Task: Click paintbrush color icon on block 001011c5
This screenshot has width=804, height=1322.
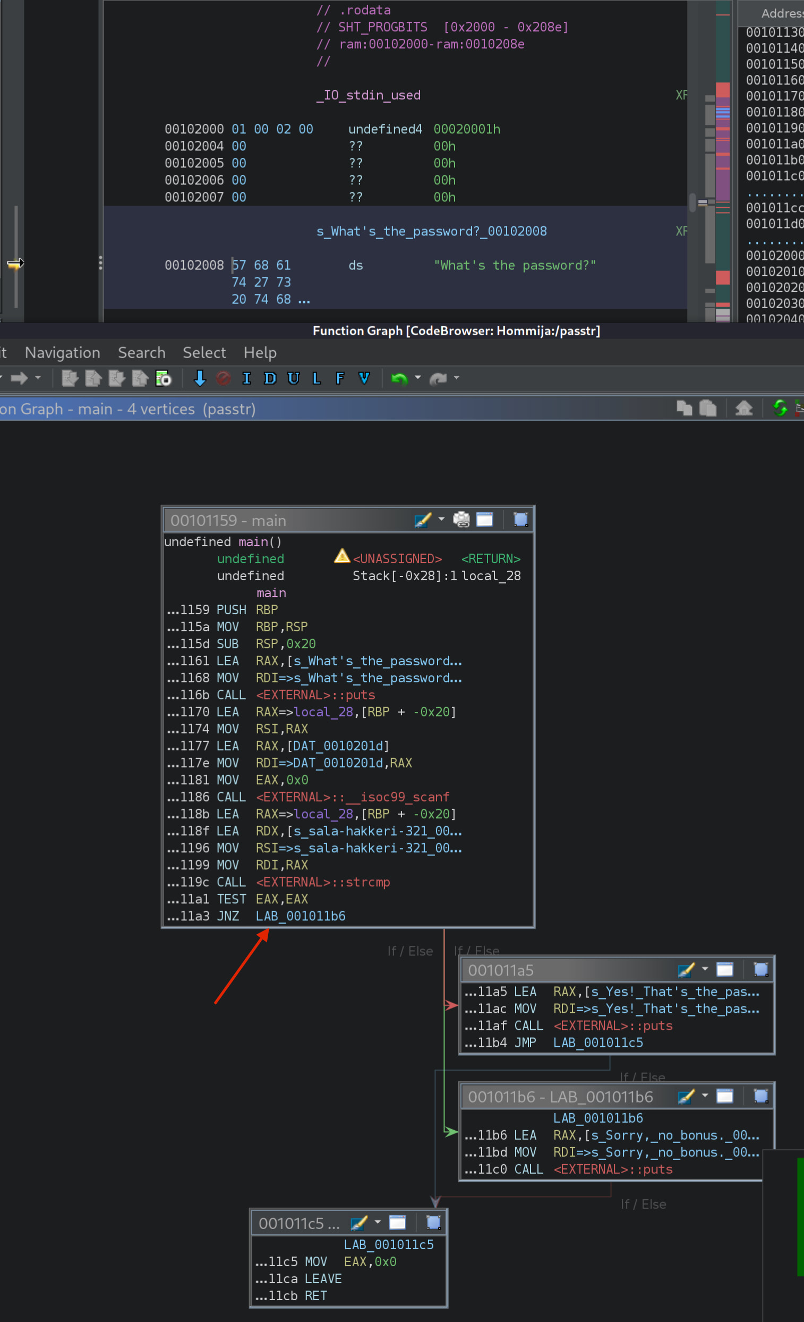Action: point(358,1223)
